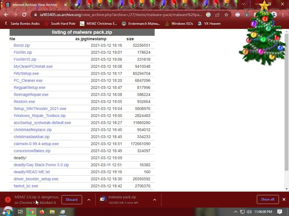Open the FixWin10.zip link
The width and height of the screenshot is (289, 216).
pos(25,59)
